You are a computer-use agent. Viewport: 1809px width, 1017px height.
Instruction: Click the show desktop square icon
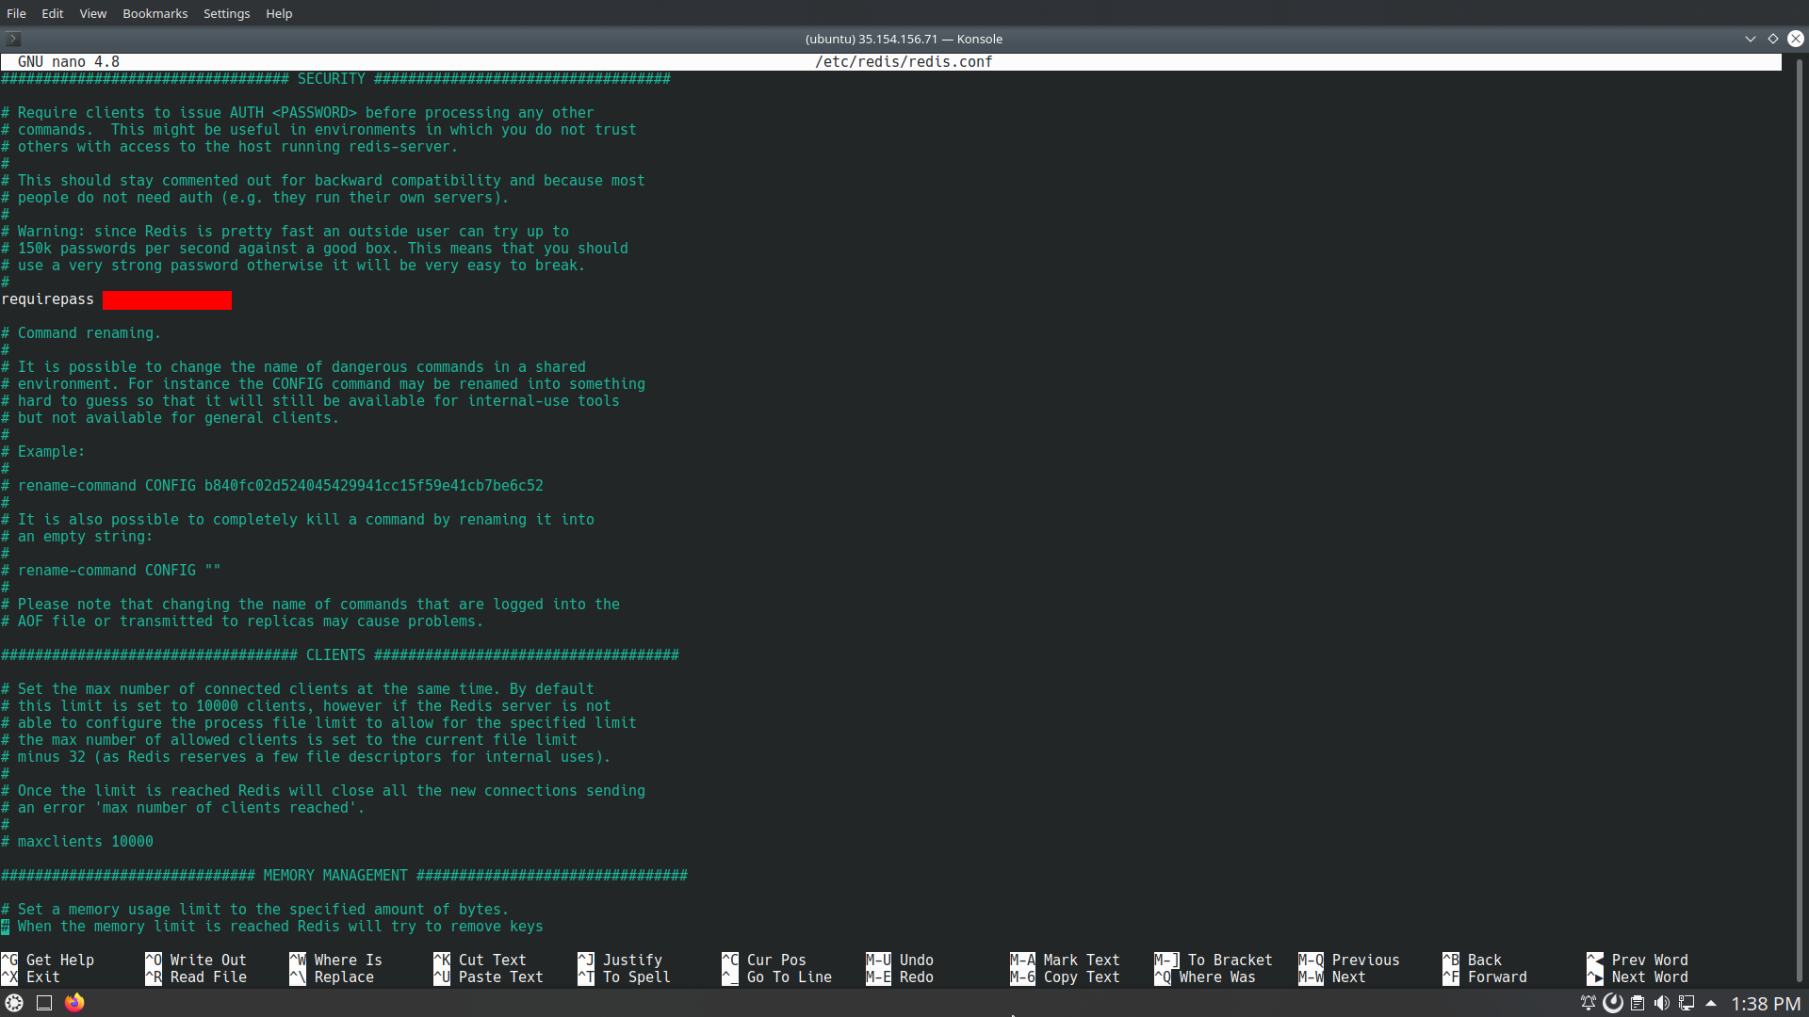[44, 1002]
